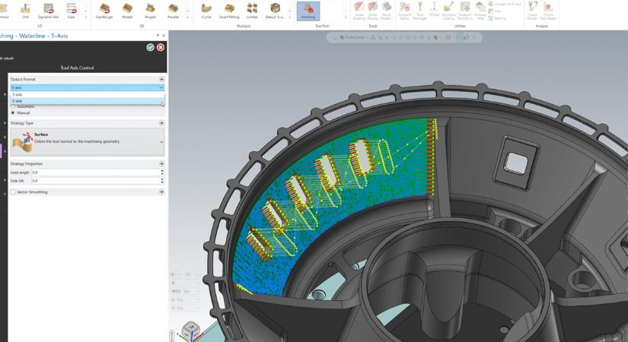Expand the 3D toolpath gallery arrow
The width and height of the screenshot is (628, 342).
[x=187, y=17]
